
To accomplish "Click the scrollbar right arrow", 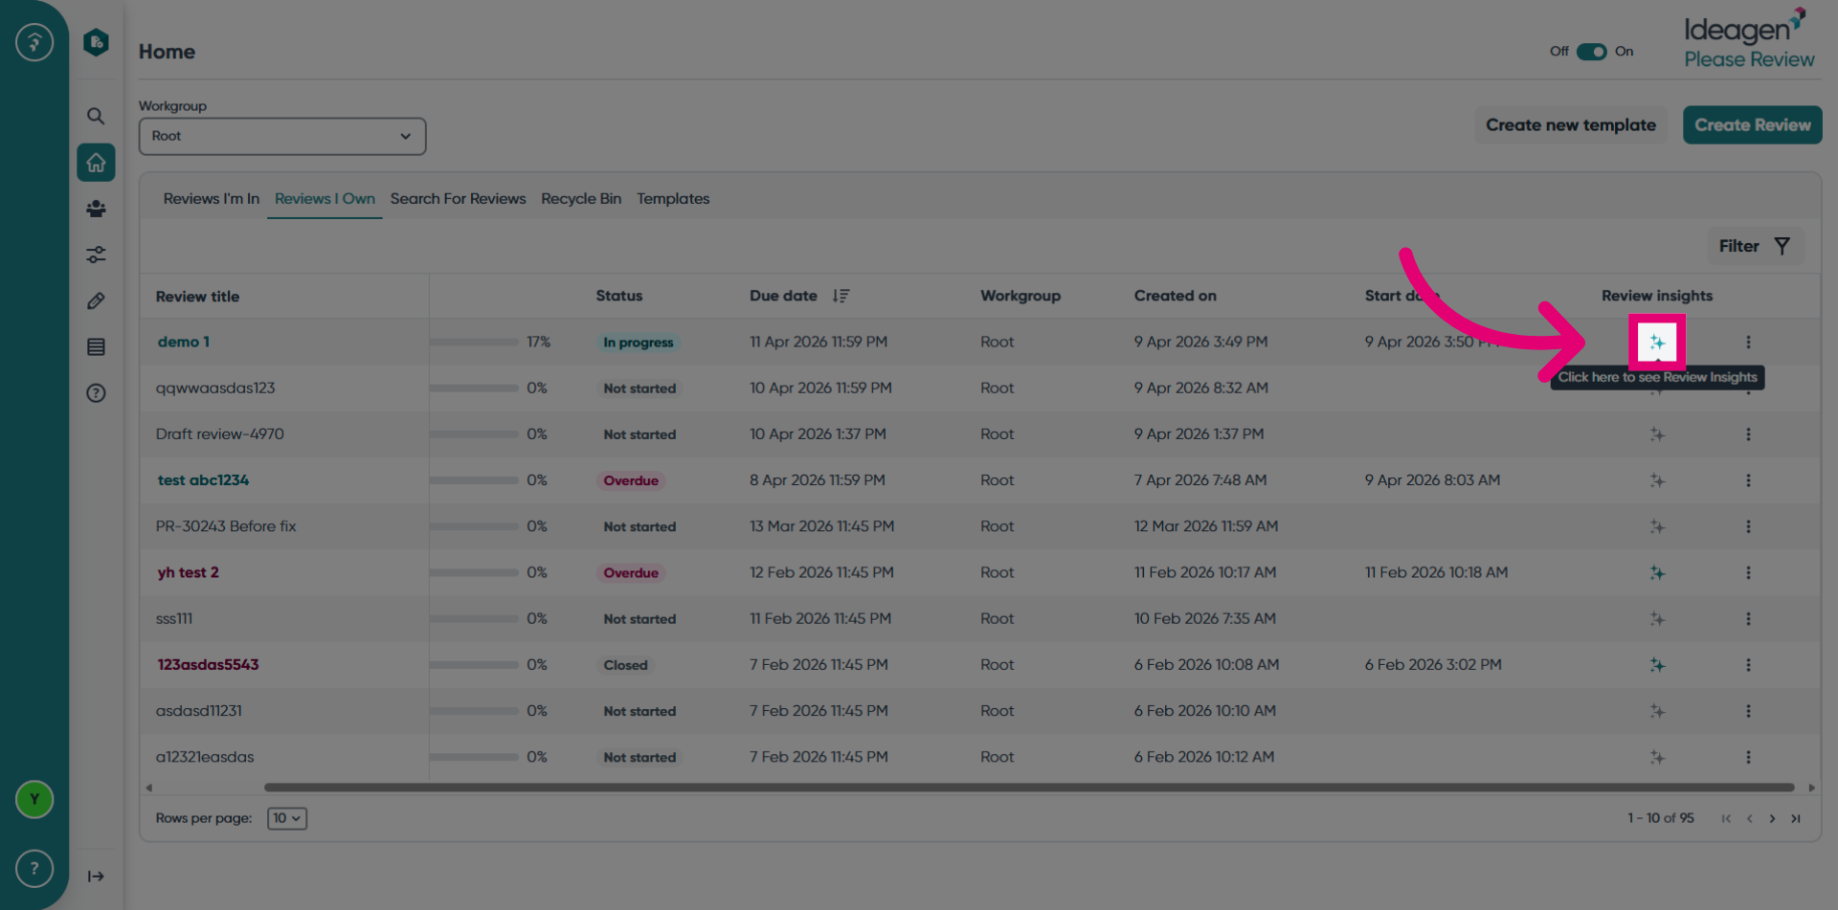I will pos(1811,788).
